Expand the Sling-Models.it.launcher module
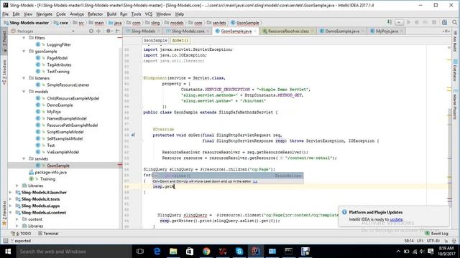Viewport: 460px width, 258px height. 11,192
